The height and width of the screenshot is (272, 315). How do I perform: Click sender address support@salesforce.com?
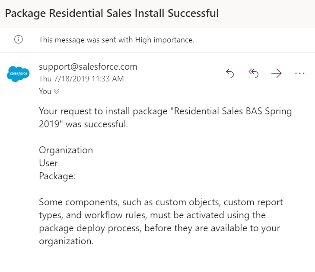tap(88, 67)
